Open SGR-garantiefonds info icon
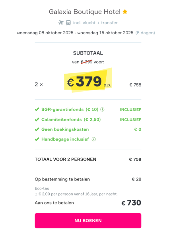 [102, 110]
